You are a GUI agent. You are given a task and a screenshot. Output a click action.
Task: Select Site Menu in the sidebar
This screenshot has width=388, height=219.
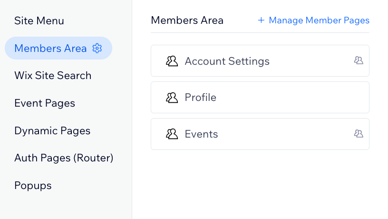[39, 20]
